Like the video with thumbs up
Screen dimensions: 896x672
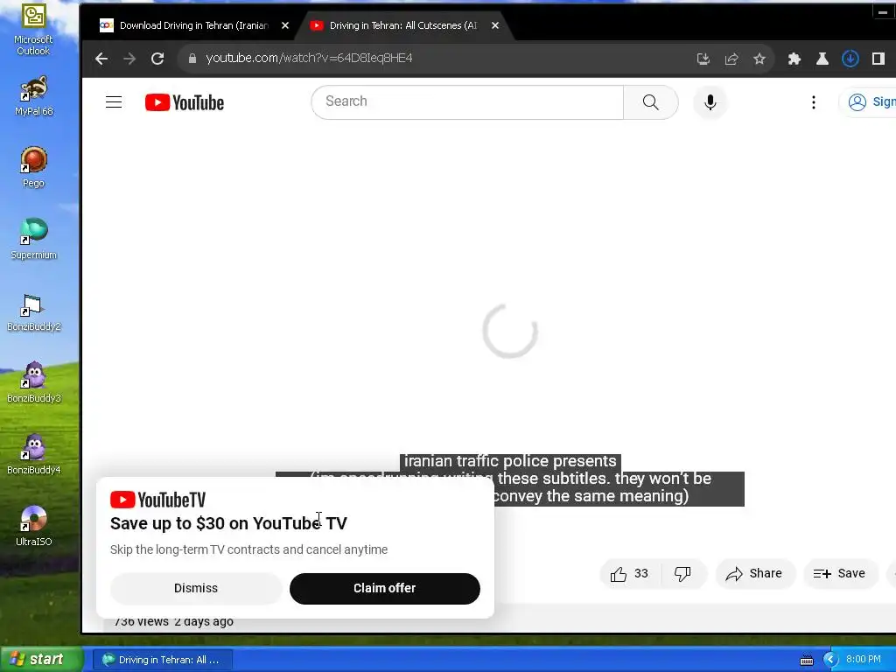coord(630,574)
